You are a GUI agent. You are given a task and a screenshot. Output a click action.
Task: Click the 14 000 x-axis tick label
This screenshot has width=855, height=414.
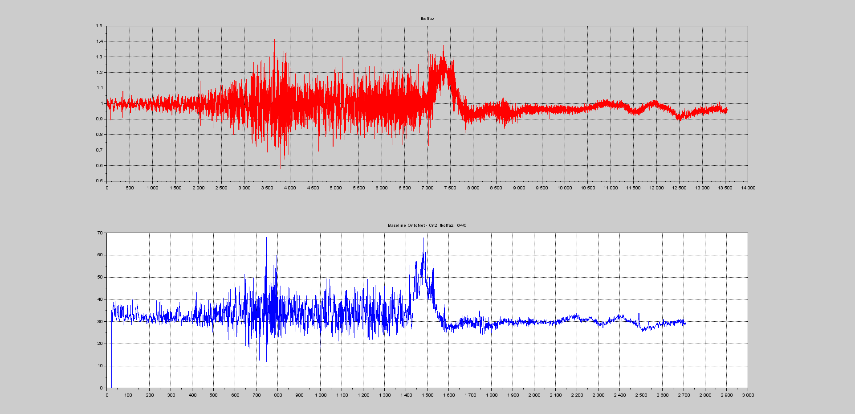click(748, 188)
